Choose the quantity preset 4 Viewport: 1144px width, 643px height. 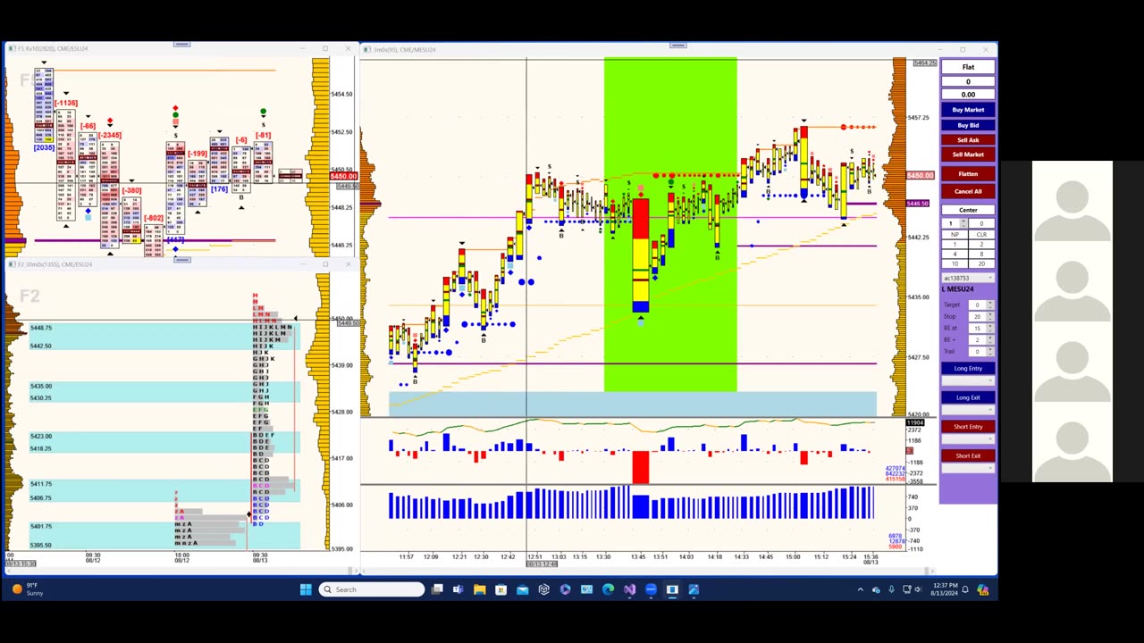[x=954, y=254]
